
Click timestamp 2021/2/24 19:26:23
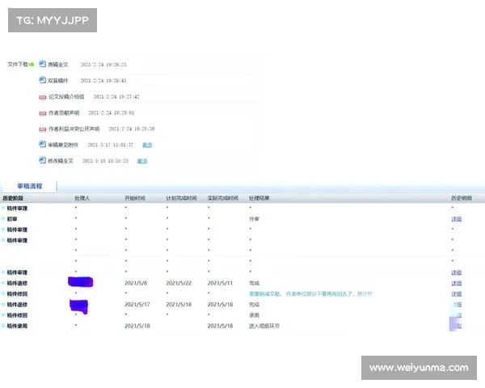pos(103,65)
